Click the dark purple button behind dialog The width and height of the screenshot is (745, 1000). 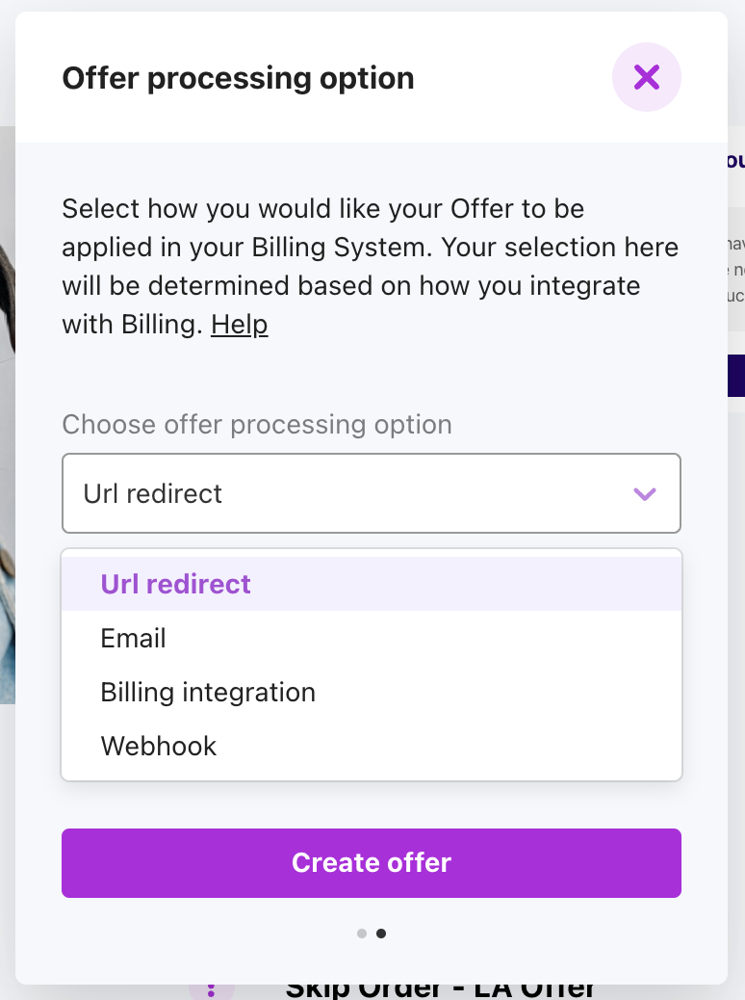pyautogui.click(x=735, y=376)
